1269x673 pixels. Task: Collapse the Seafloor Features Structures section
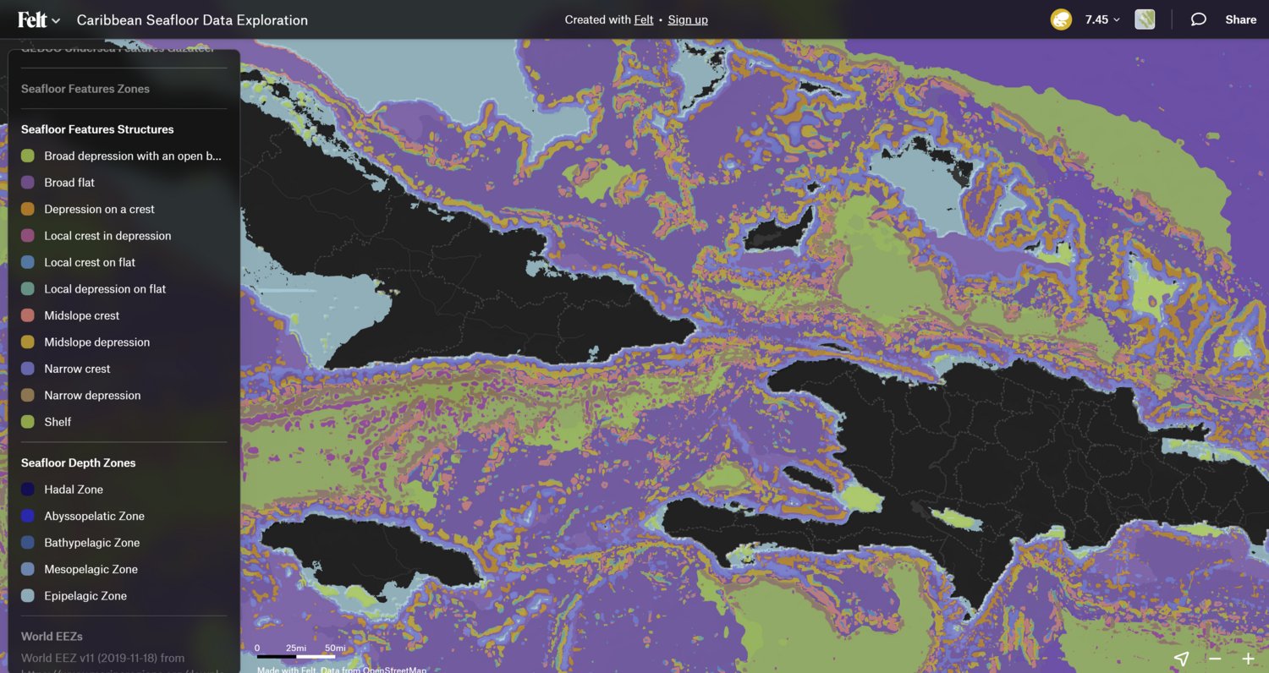click(97, 129)
